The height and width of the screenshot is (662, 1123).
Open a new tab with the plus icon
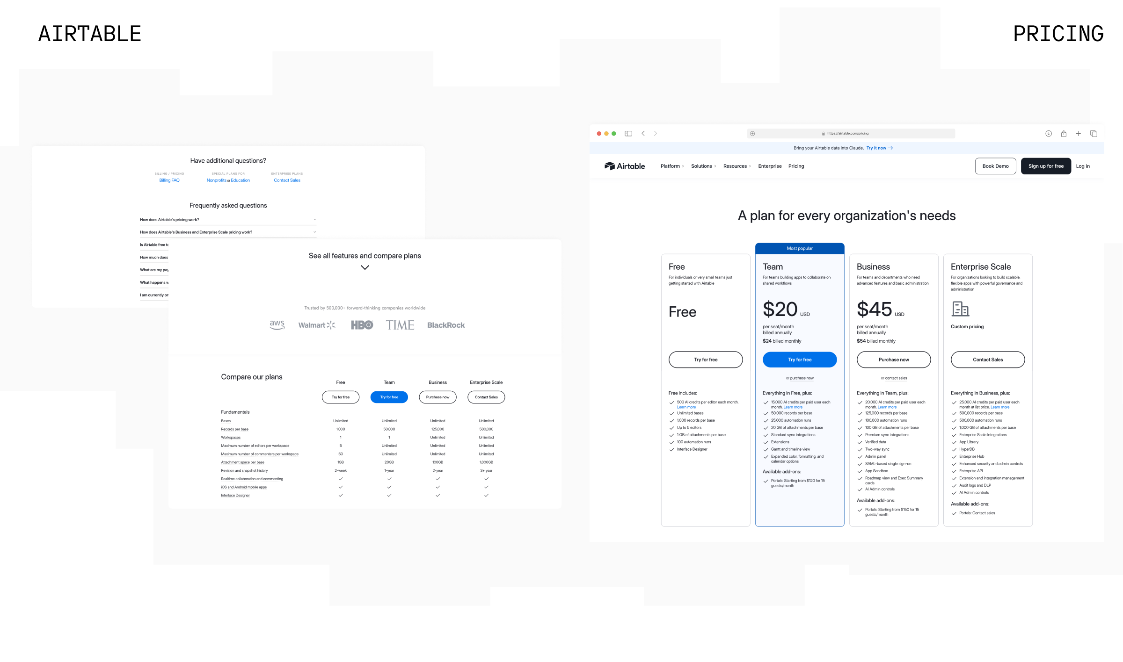click(x=1078, y=134)
